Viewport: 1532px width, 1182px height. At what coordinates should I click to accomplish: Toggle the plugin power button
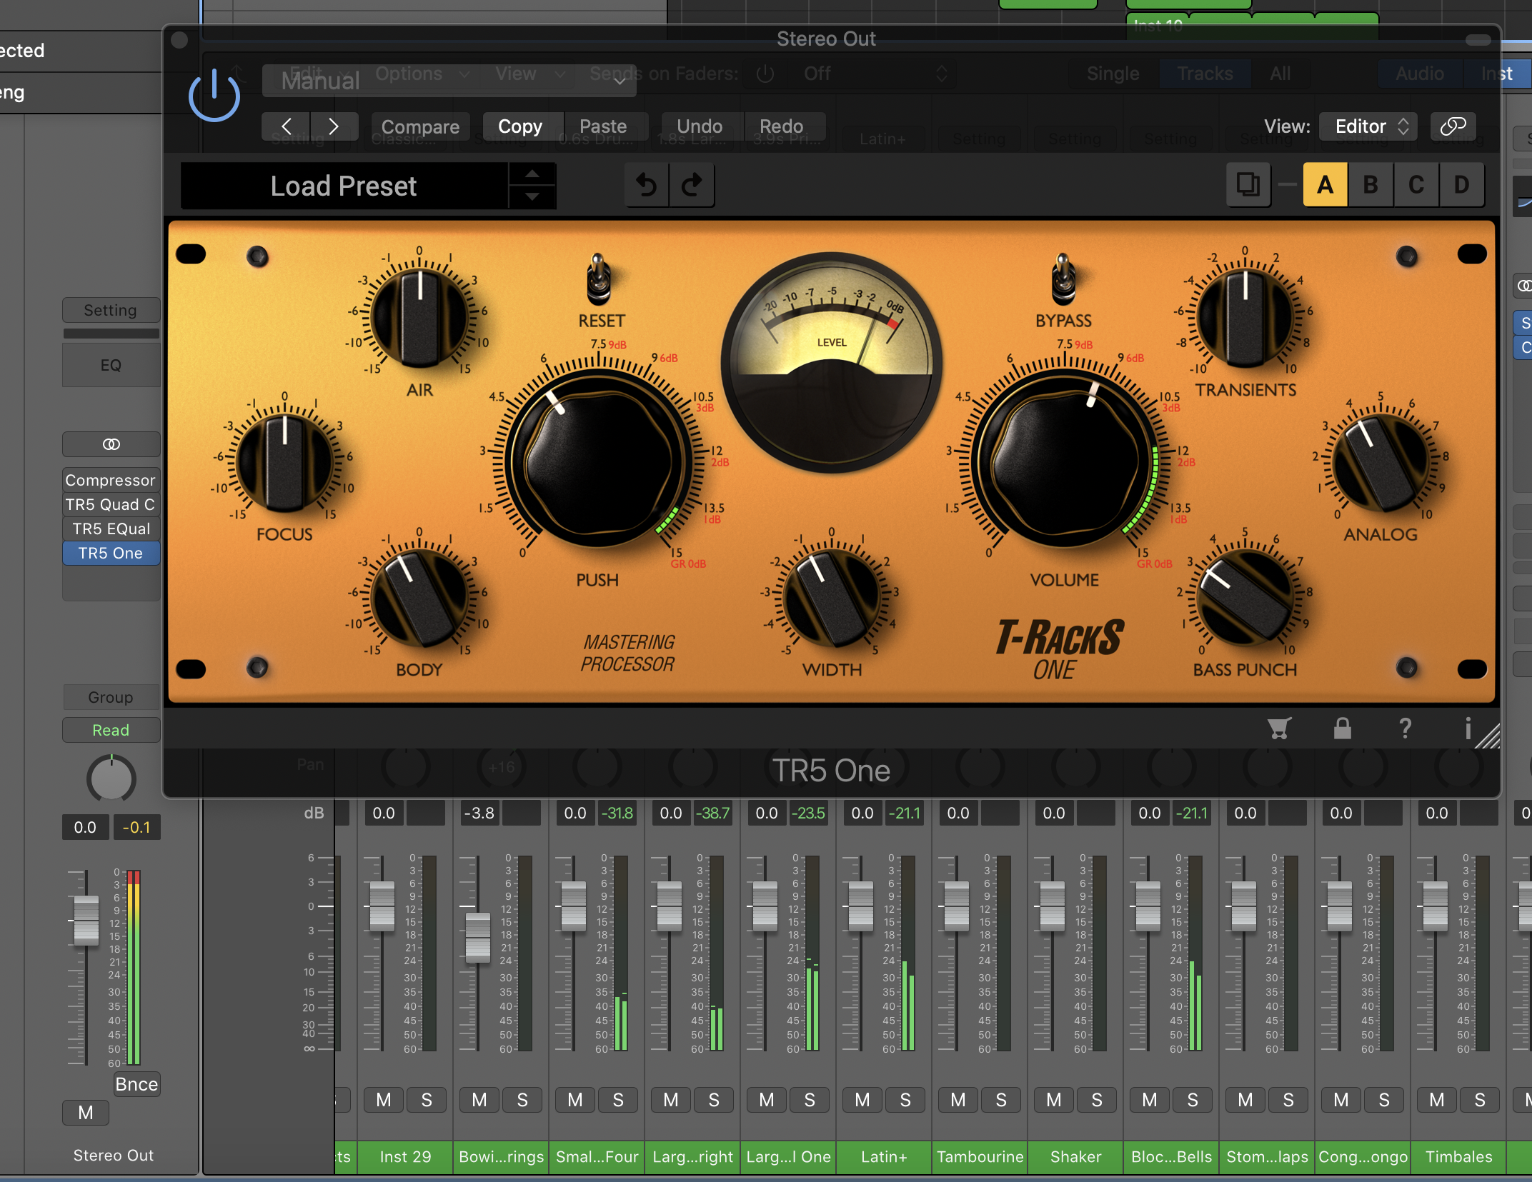click(x=214, y=96)
